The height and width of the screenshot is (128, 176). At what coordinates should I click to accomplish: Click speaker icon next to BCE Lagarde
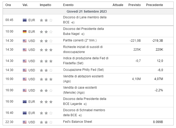click(x=85, y=104)
